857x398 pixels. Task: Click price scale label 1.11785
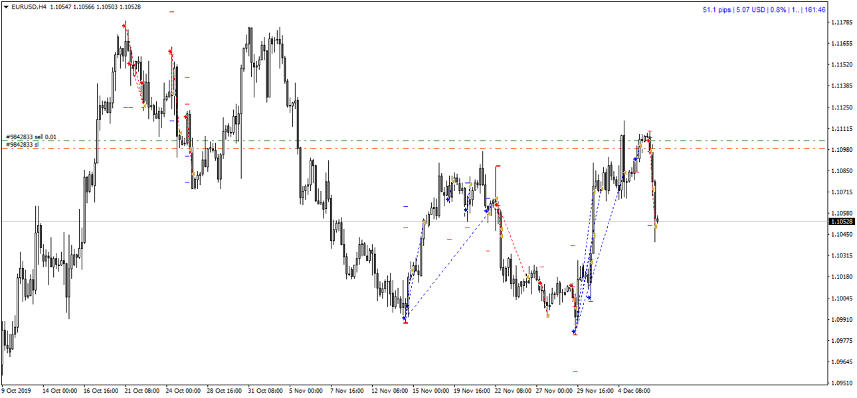click(841, 22)
